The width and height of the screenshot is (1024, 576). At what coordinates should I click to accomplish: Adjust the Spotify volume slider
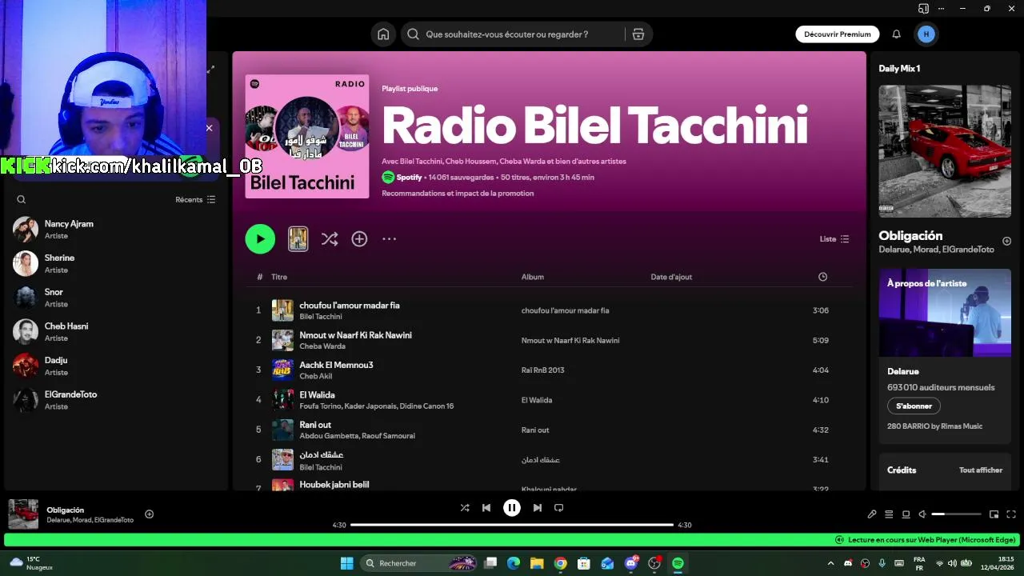pyautogui.click(x=956, y=514)
